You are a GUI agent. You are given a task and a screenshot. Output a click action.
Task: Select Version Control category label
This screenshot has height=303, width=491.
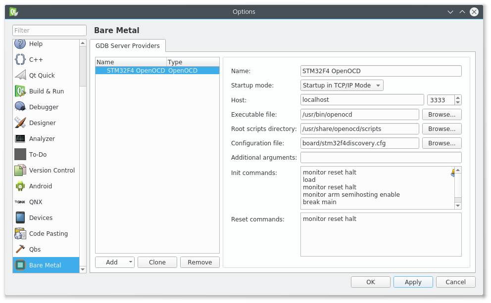[52, 170]
